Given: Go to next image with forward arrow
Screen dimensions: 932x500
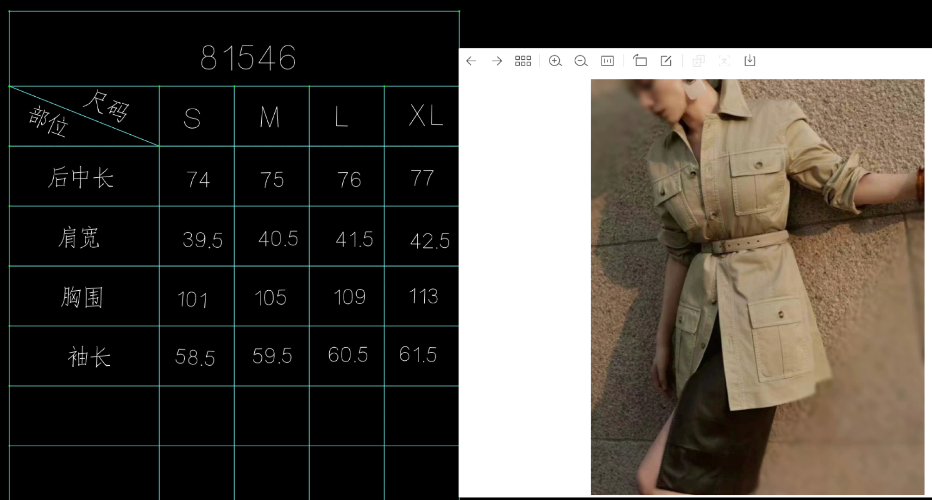Looking at the screenshot, I should pos(497,61).
